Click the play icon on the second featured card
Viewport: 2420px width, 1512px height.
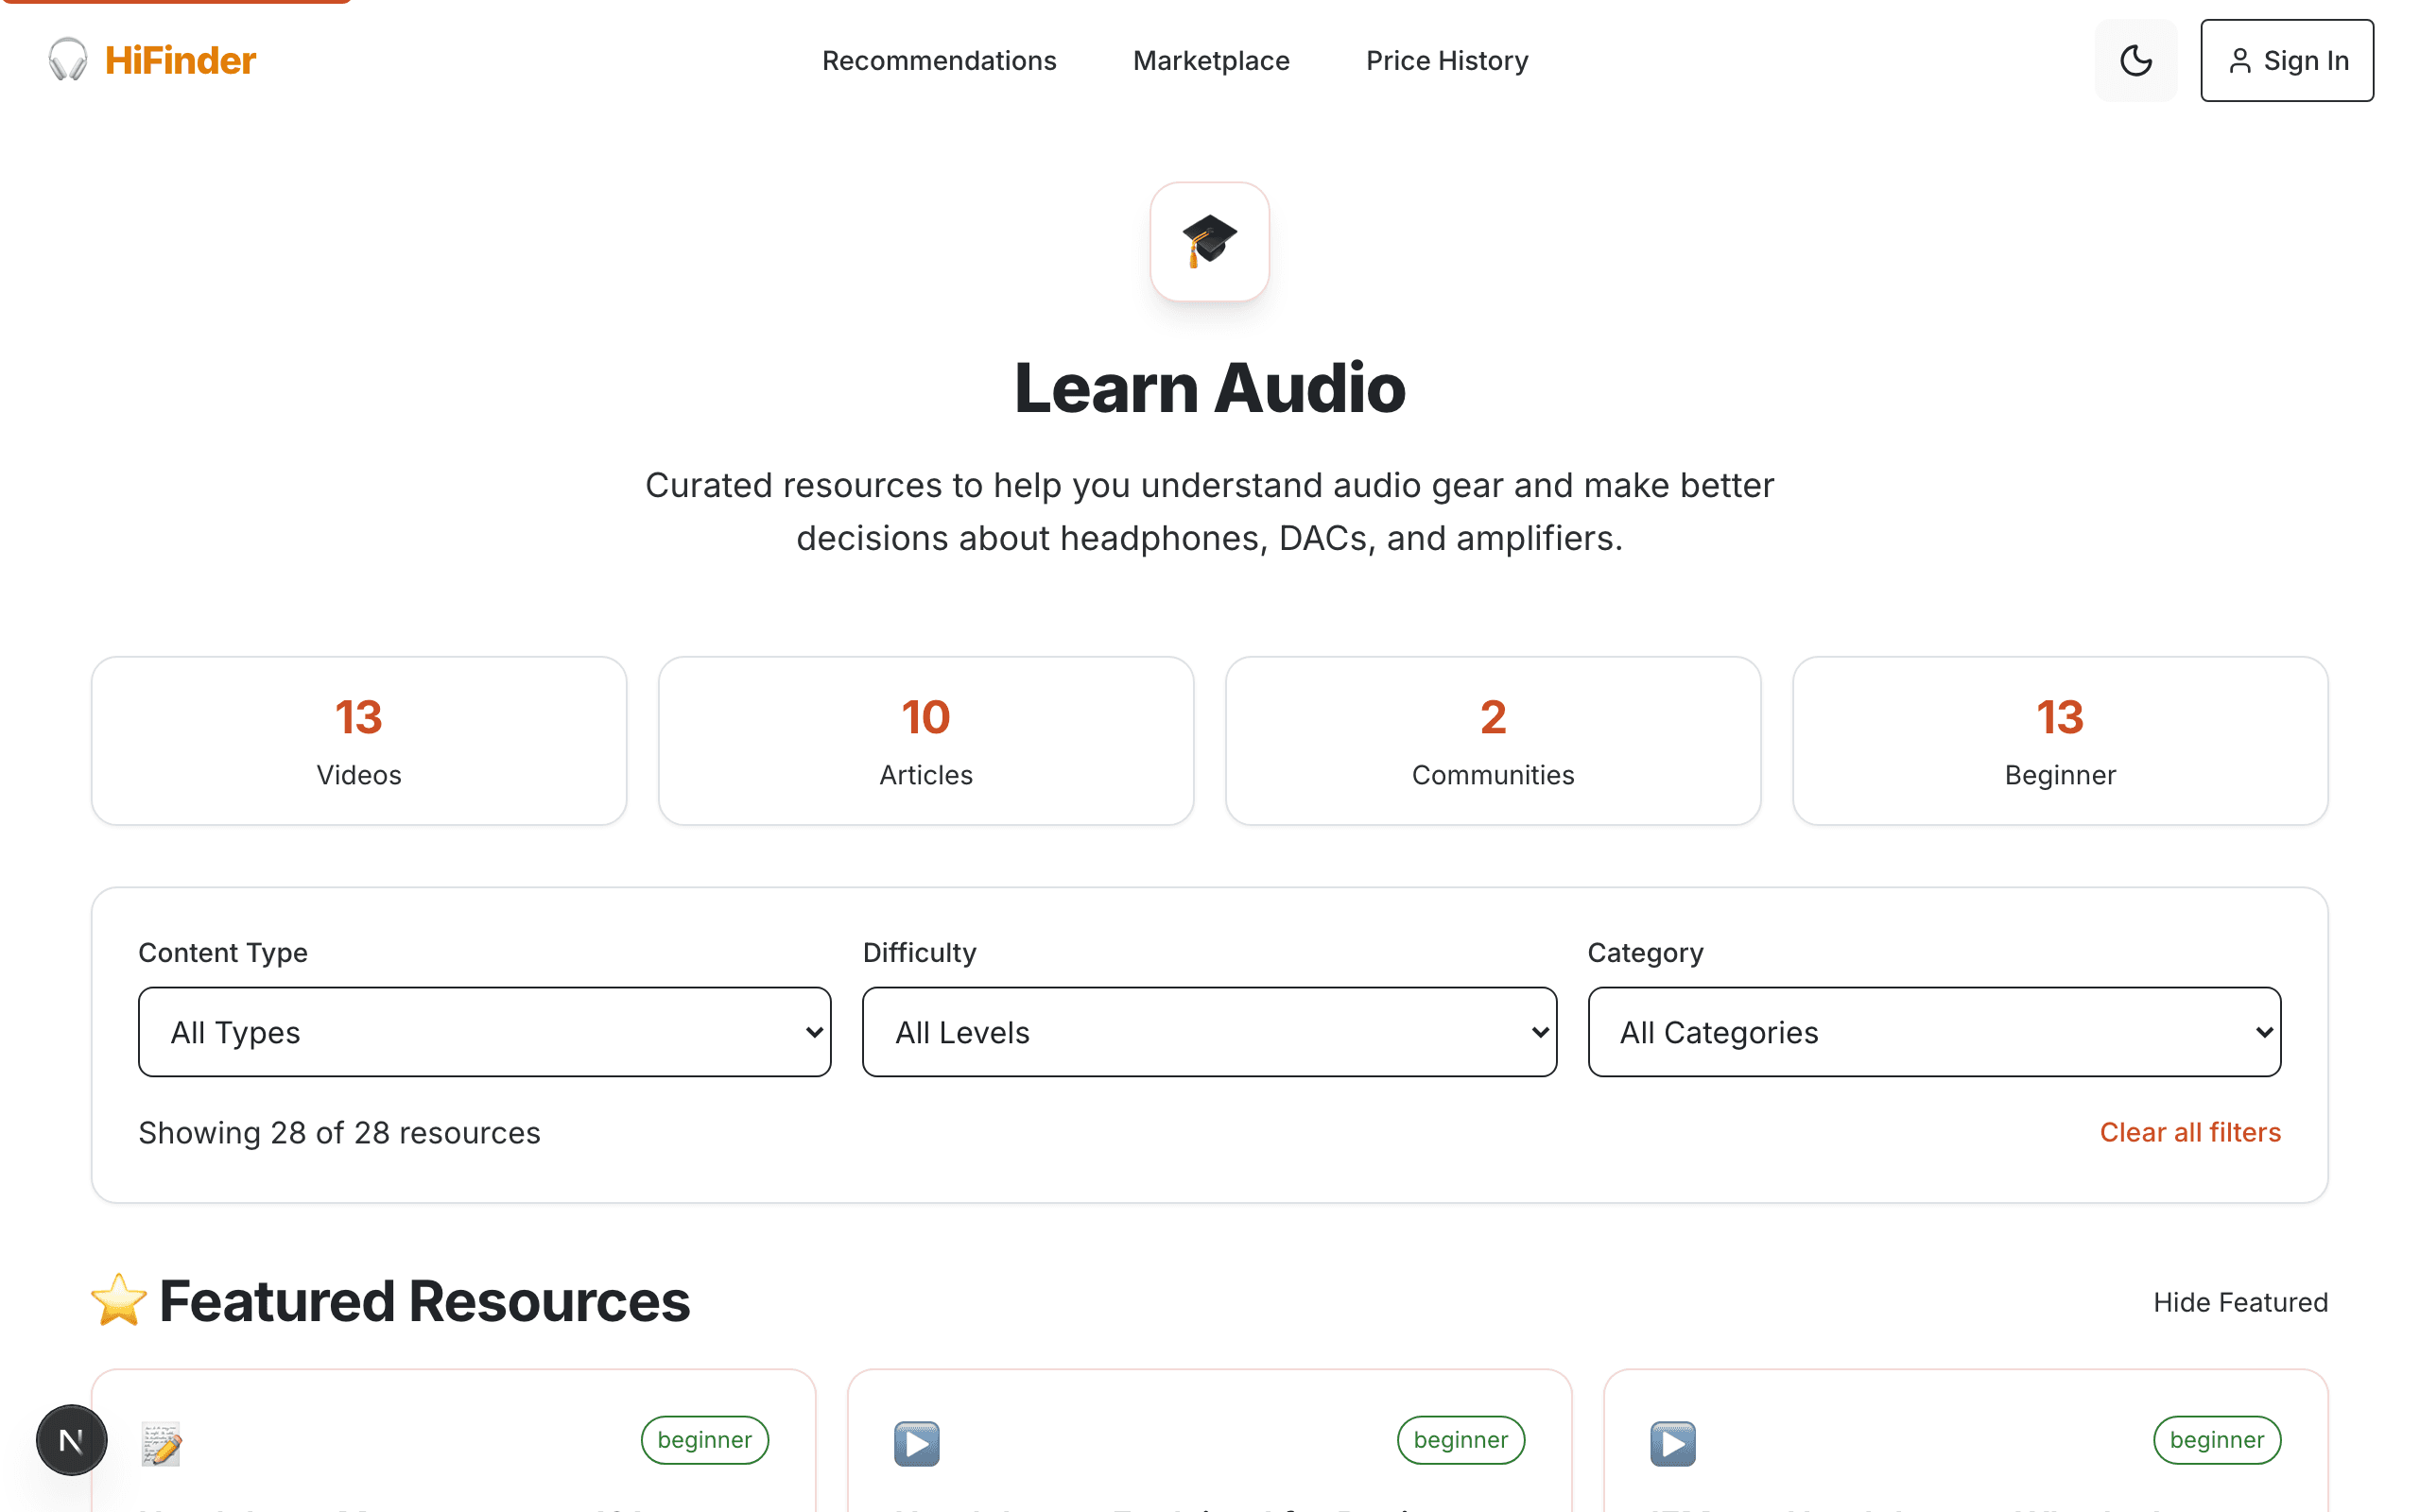(916, 1443)
